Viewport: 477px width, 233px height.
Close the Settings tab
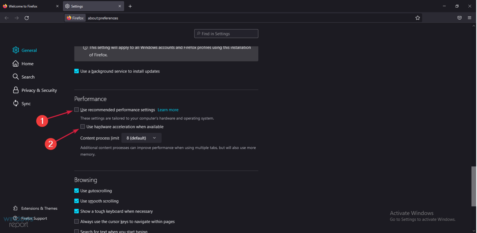click(x=120, y=6)
